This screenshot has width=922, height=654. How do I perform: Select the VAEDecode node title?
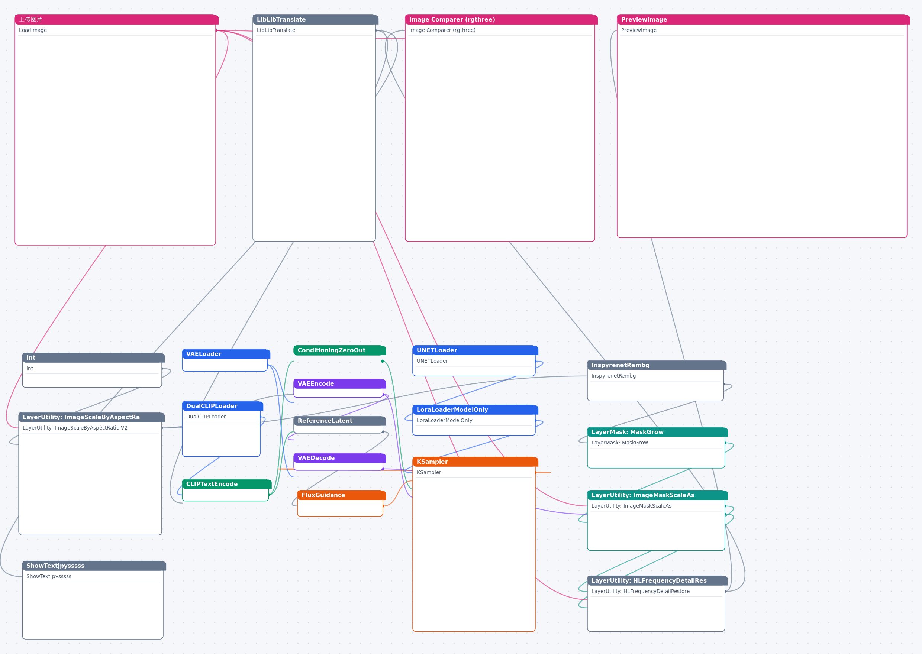(x=339, y=458)
